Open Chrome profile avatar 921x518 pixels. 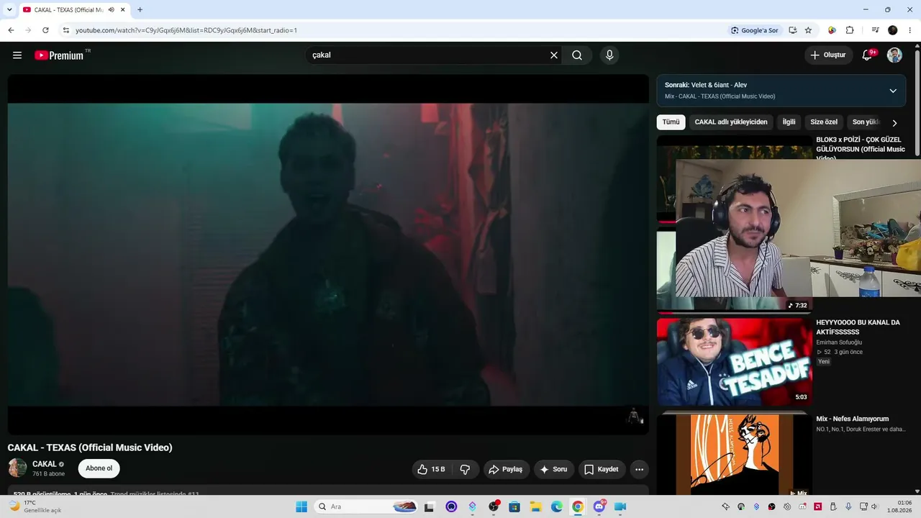coord(893,30)
